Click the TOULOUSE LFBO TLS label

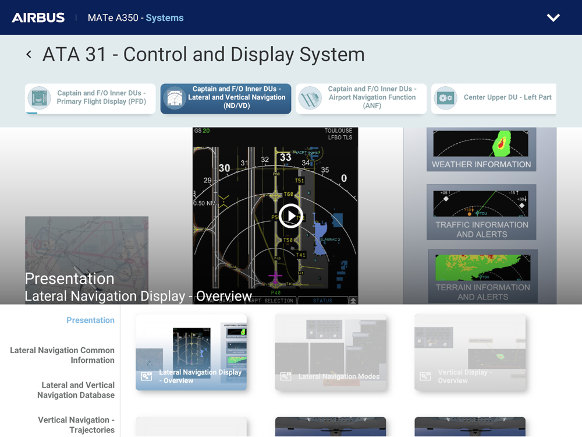point(338,134)
